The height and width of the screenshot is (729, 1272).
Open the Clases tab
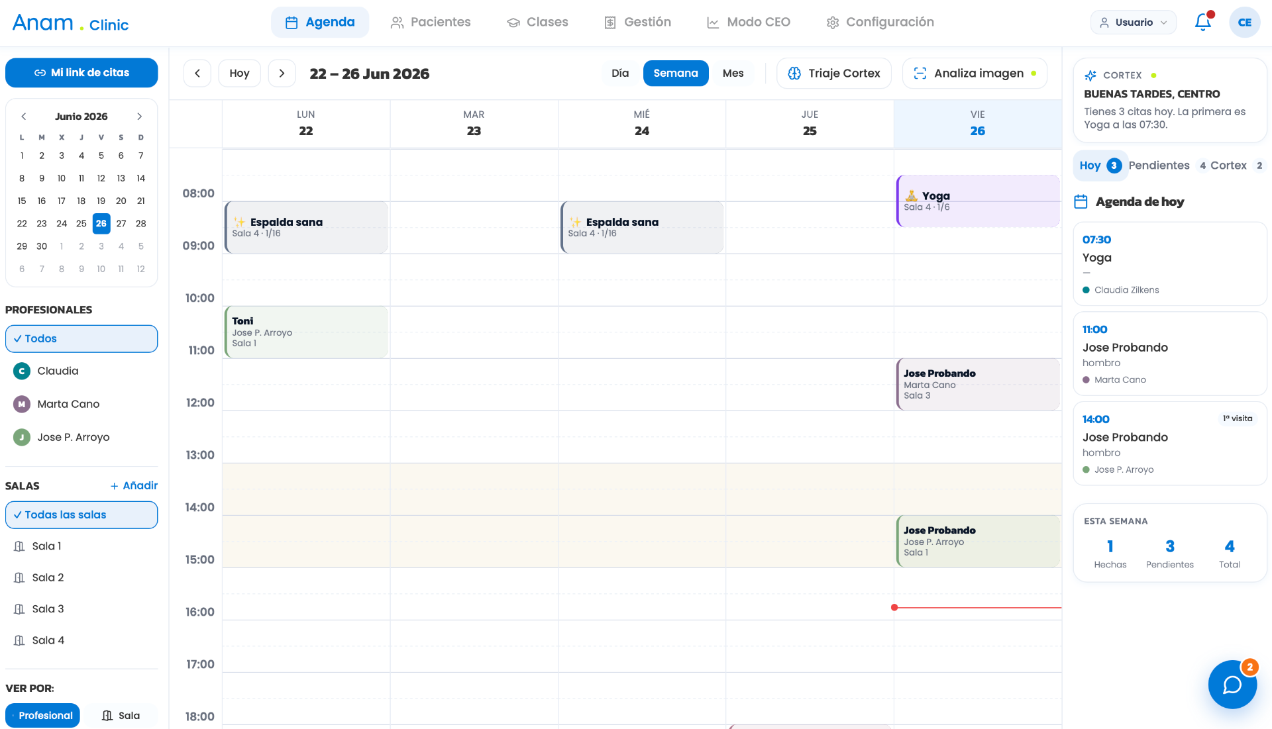537,23
